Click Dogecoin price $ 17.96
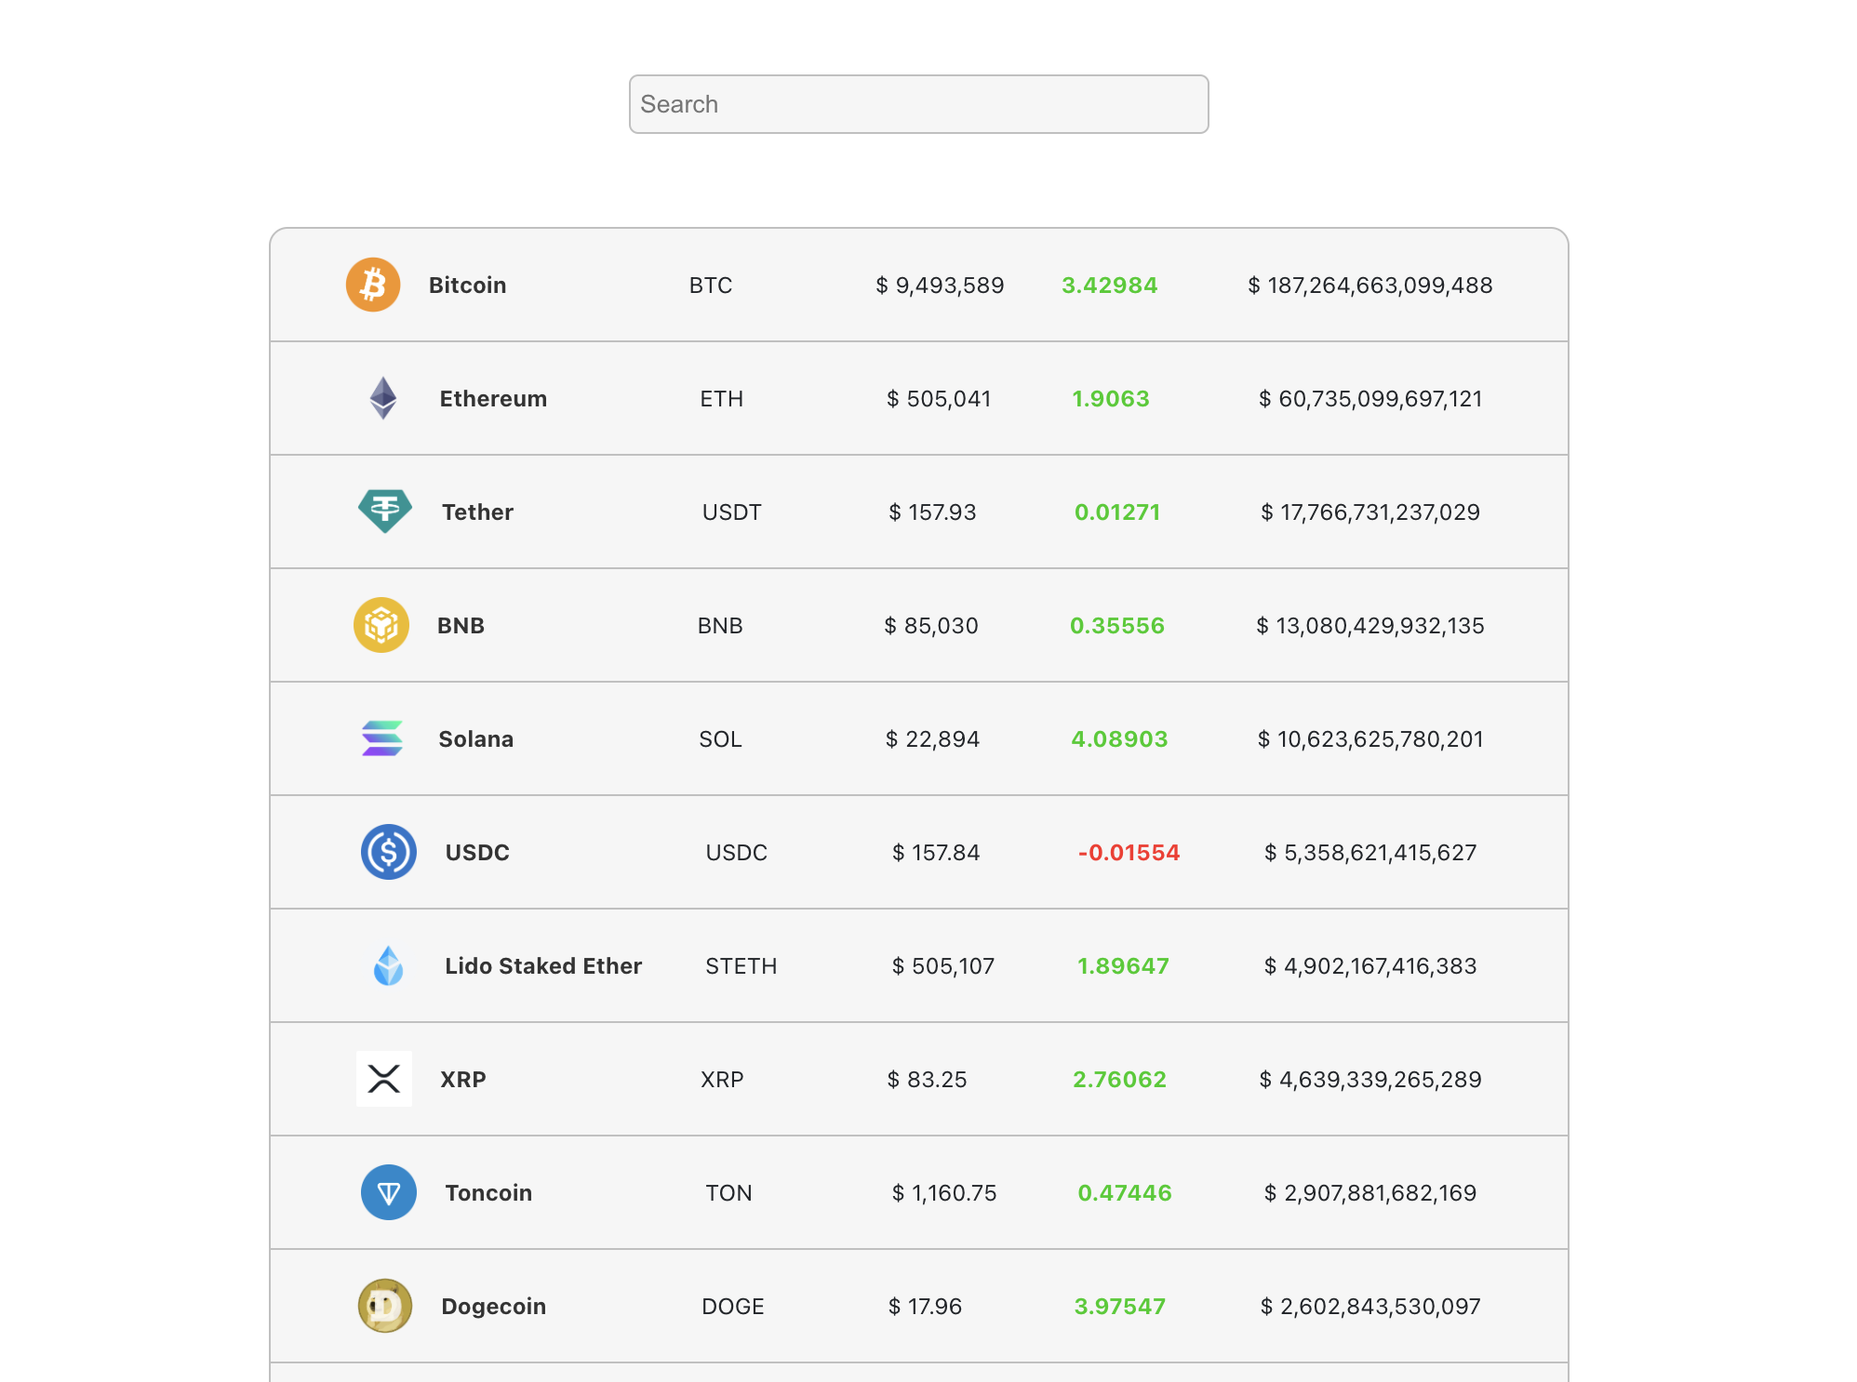 925,1307
